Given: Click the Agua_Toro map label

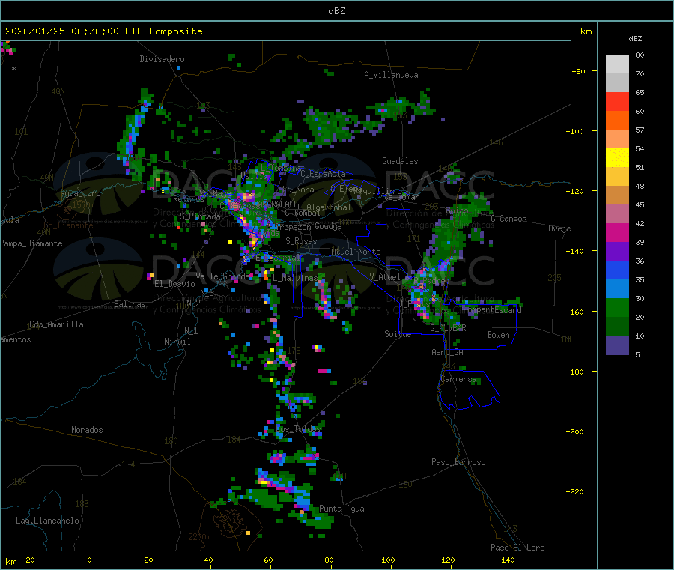Looking at the screenshot, I should 80,193.
